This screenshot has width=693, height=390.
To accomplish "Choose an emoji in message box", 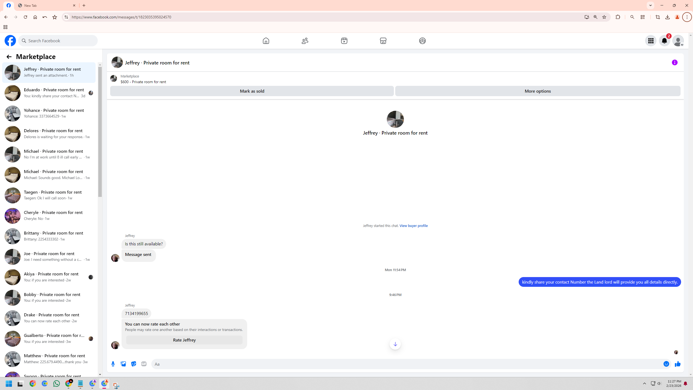I will coord(666,364).
